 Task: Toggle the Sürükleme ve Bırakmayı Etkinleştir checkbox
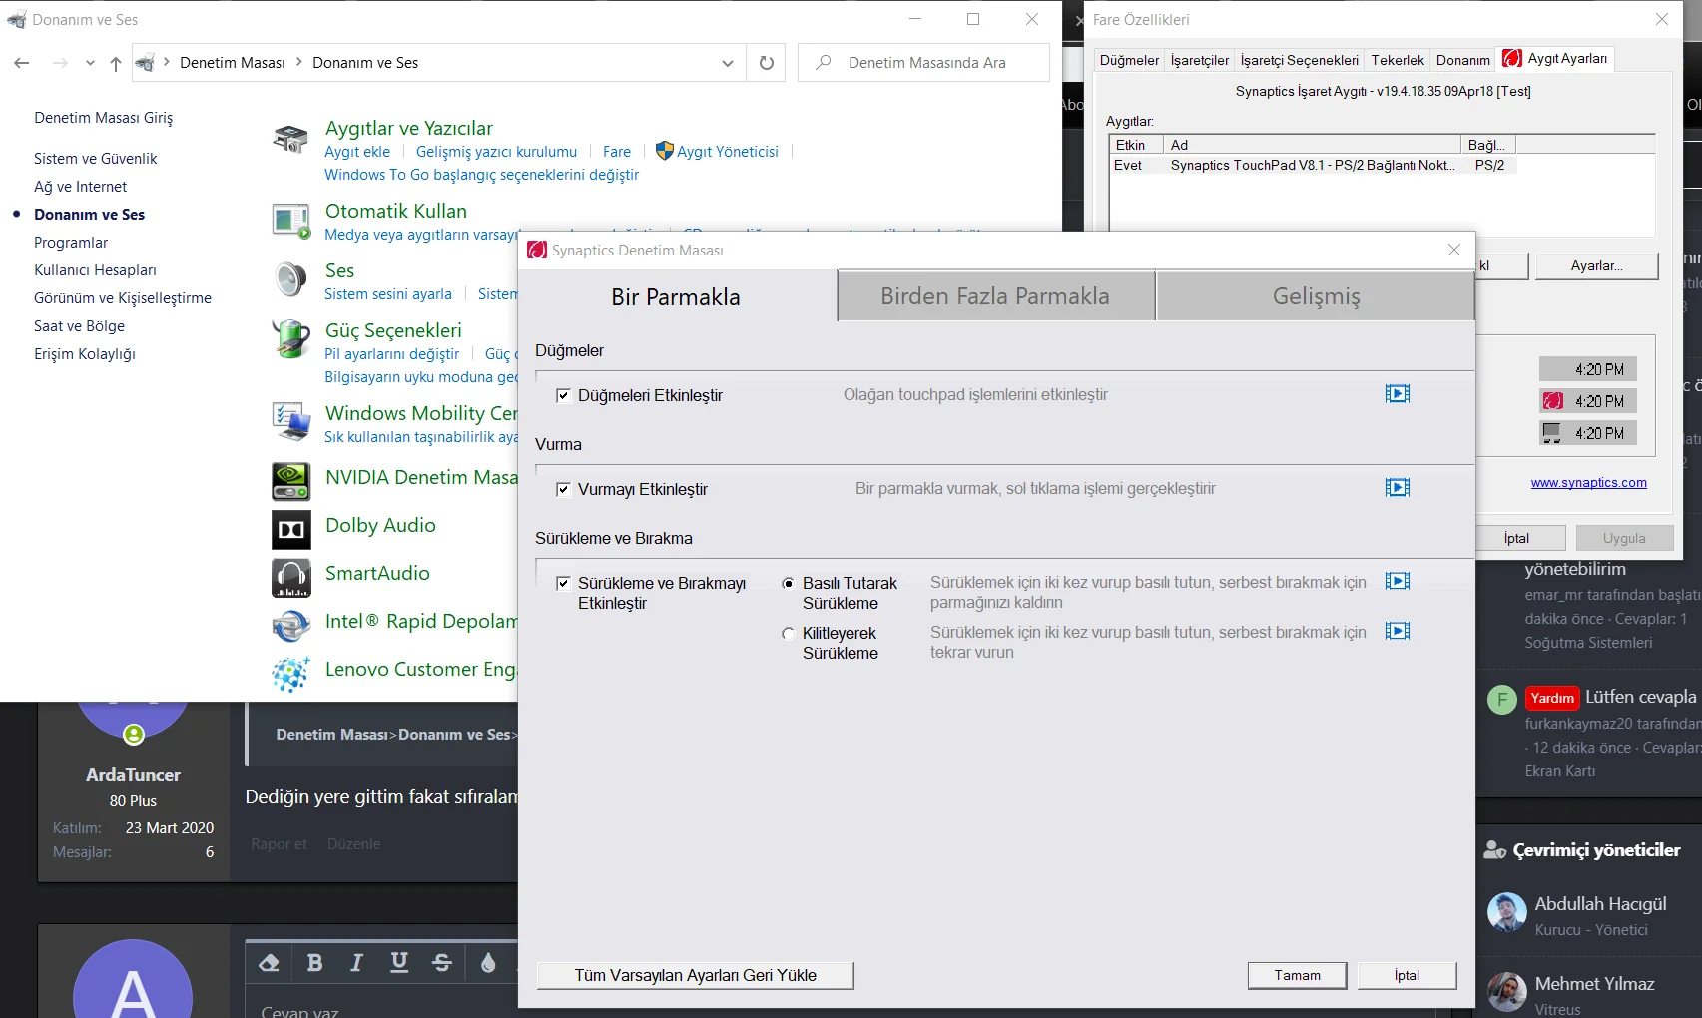pyautogui.click(x=563, y=584)
